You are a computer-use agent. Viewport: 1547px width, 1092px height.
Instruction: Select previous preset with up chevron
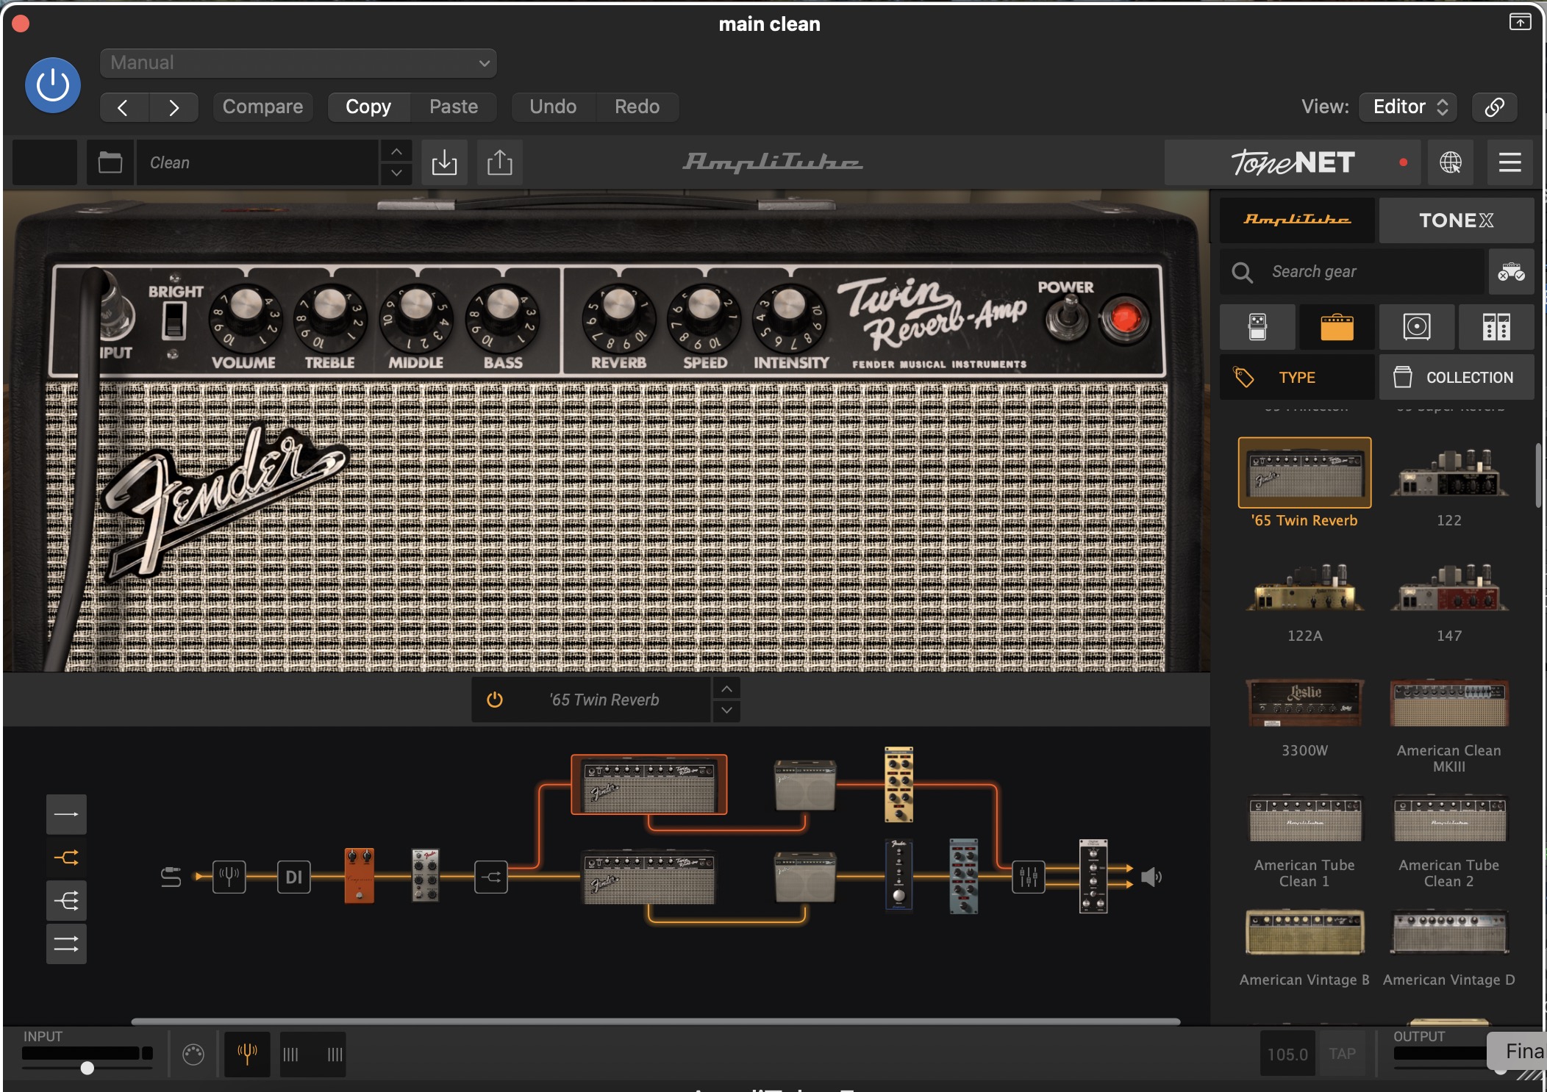point(396,151)
